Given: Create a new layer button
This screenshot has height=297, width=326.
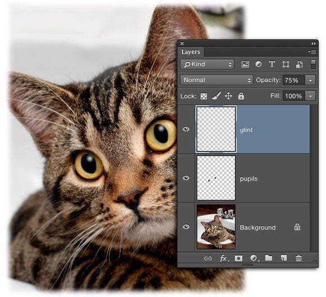Looking at the screenshot, I should (284, 258).
